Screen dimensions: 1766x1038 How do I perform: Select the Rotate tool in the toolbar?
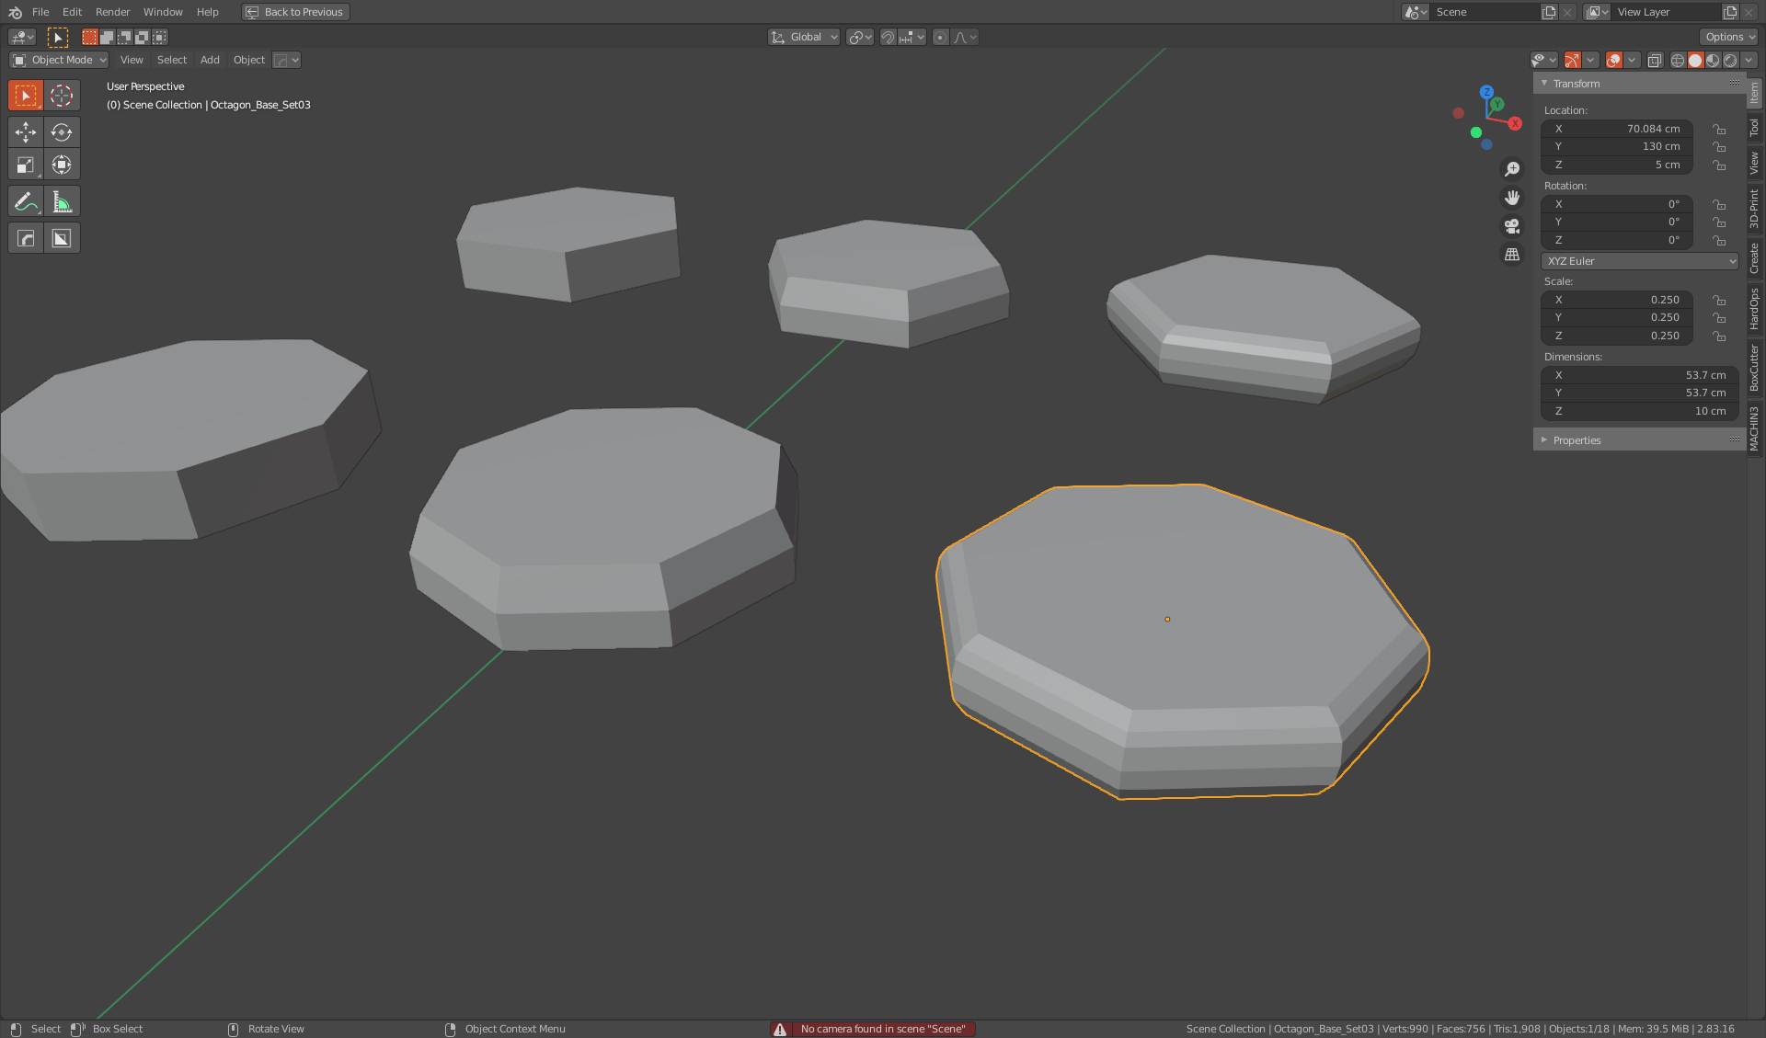tap(62, 131)
